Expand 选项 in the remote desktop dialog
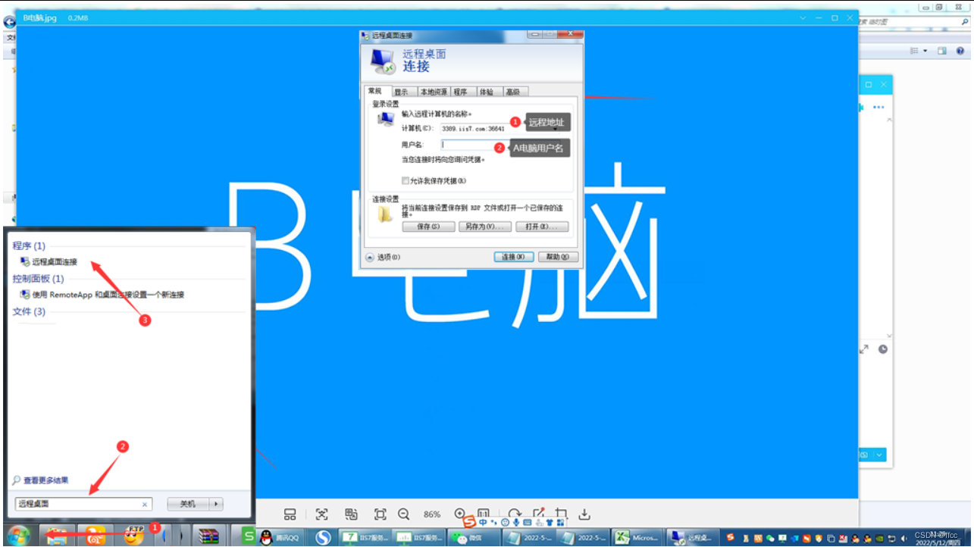 click(x=384, y=257)
